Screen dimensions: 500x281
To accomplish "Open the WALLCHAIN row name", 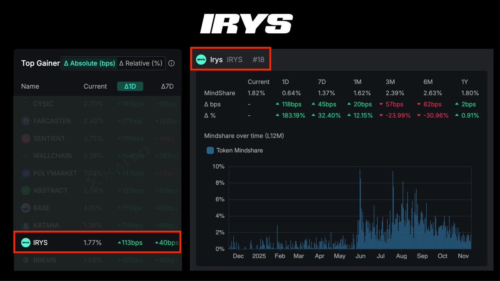I will [x=52, y=156].
